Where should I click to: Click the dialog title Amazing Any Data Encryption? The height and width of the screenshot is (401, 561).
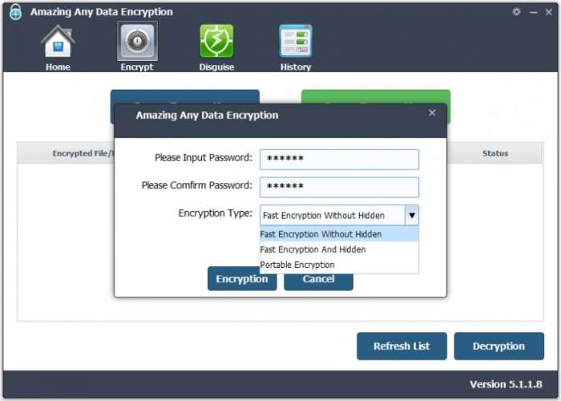coord(207,115)
